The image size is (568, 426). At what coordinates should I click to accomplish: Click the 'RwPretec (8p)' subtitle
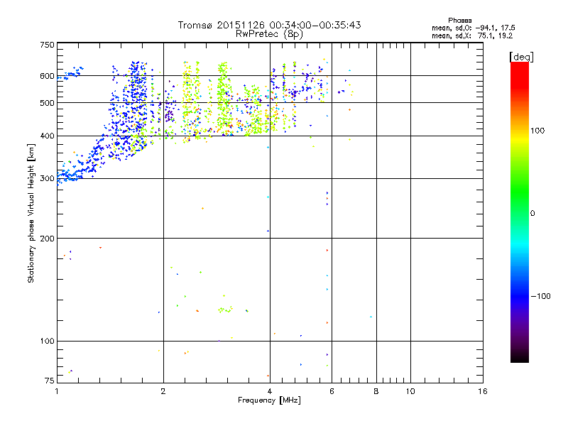269,34
